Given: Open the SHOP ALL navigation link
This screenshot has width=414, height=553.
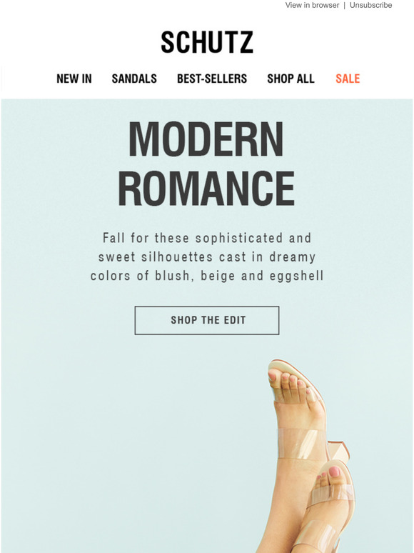Looking at the screenshot, I should 291,79.
